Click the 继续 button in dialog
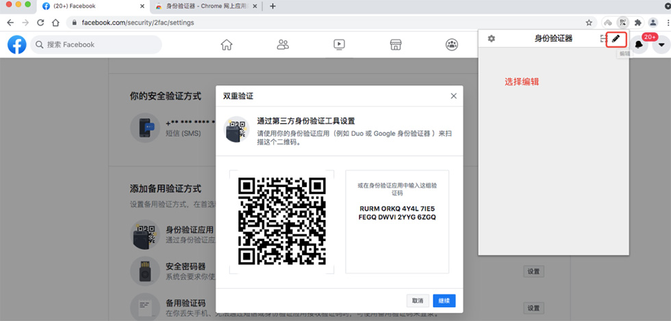Screen dimensions: 671x321 coord(444,301)
